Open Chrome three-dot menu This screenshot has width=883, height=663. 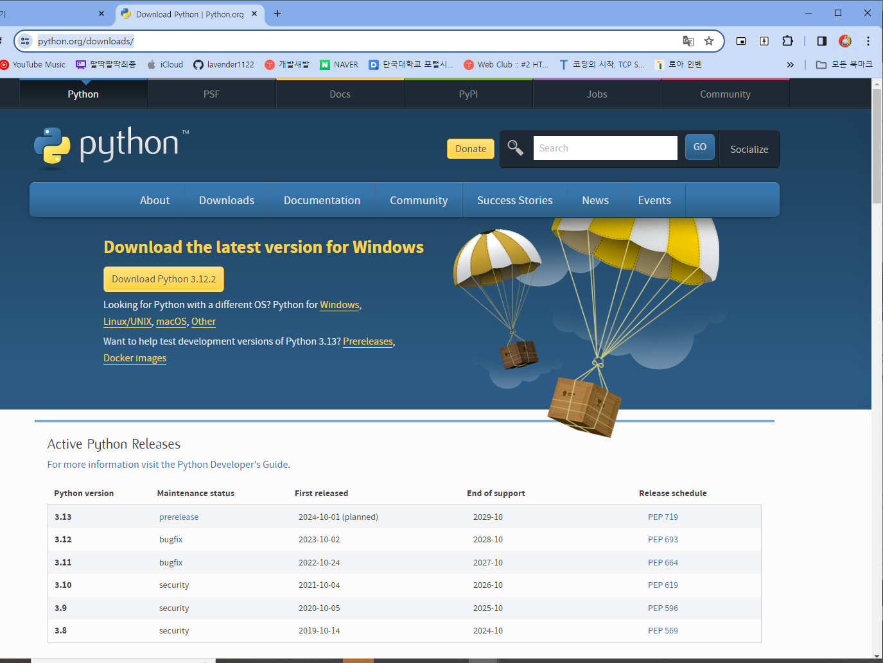(868, 41)
